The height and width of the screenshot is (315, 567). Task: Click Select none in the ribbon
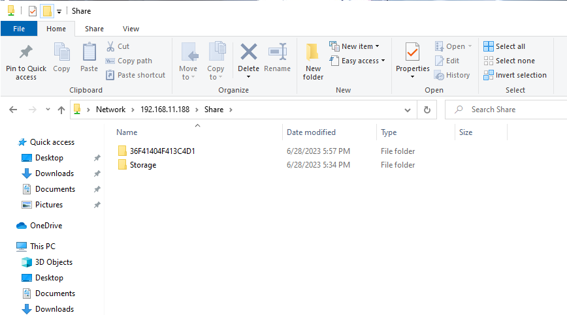click(x=509, y=61)
